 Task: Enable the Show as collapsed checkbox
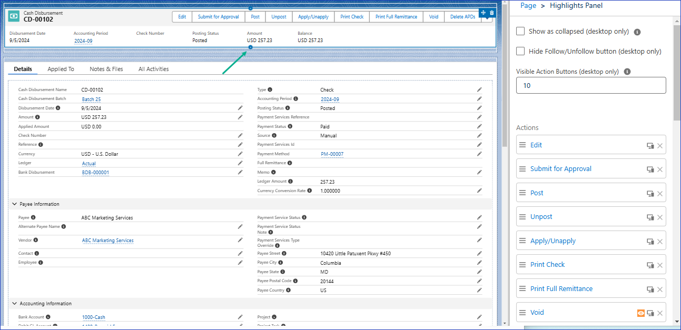520,31
